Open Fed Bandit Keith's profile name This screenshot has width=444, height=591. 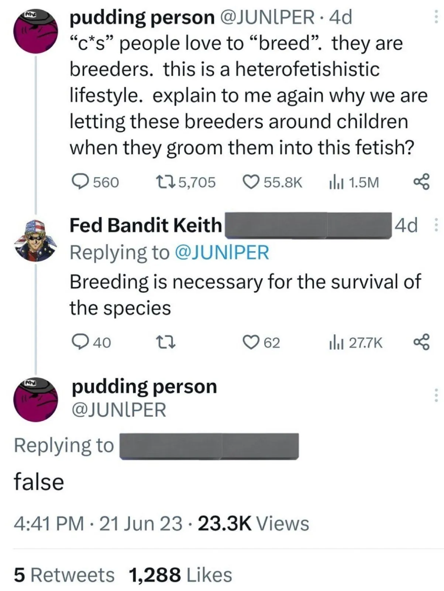pos(146,225)
